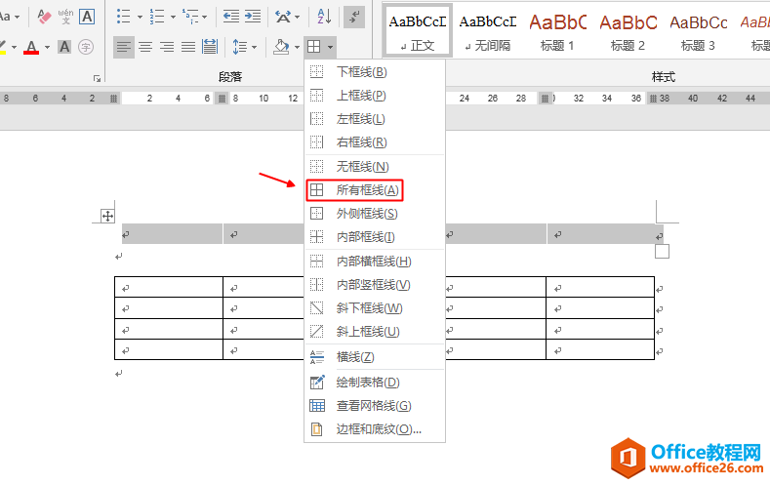Toggle Align Right paragraph alignment
This screenshot has width=770, height=485.
tap(167, 47)
